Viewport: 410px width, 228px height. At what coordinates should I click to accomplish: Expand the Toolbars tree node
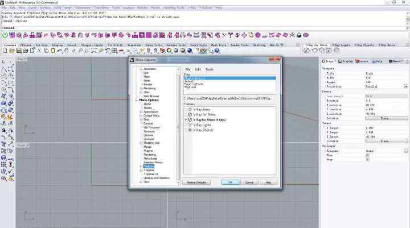click(141, 167)
